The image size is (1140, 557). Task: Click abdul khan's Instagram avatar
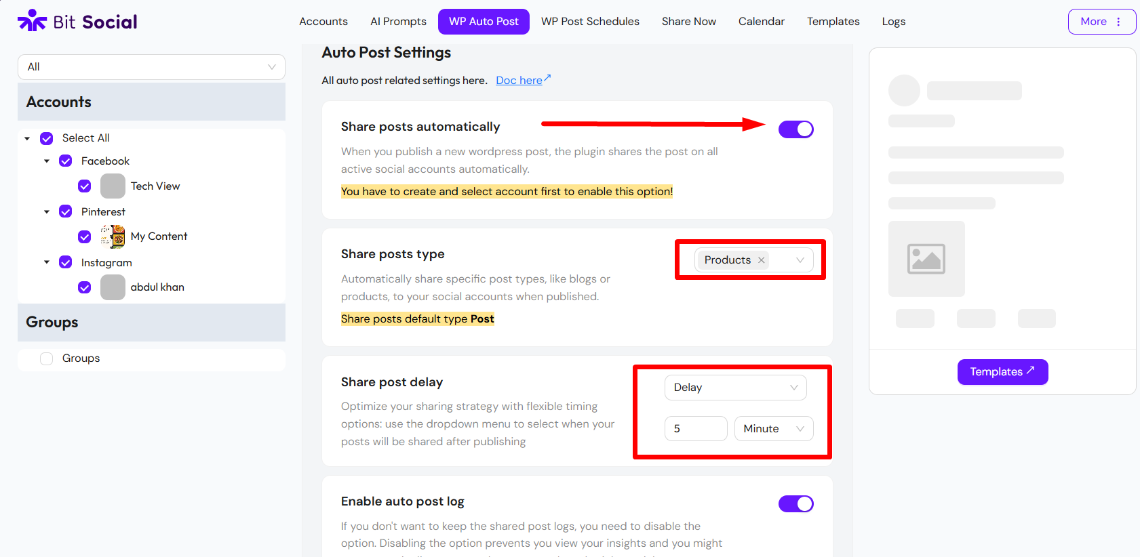click(x=113, y=287)
